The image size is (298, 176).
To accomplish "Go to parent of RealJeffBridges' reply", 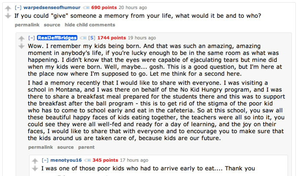I will (x=86, y=147).
